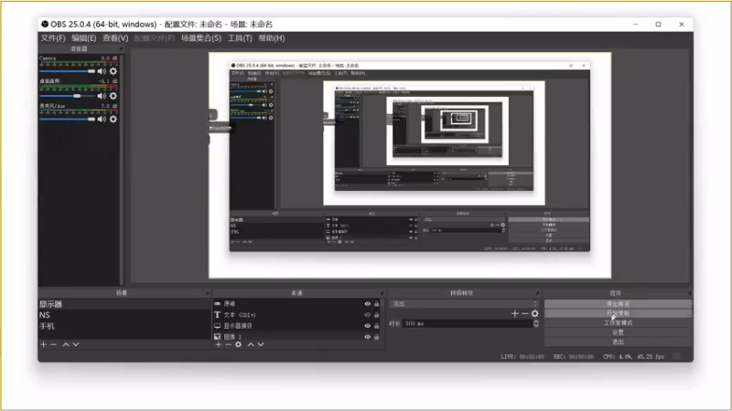This screenshot has width=732, height=411.
Task: Select the 显示器 scene
Action: coord(124,304)
